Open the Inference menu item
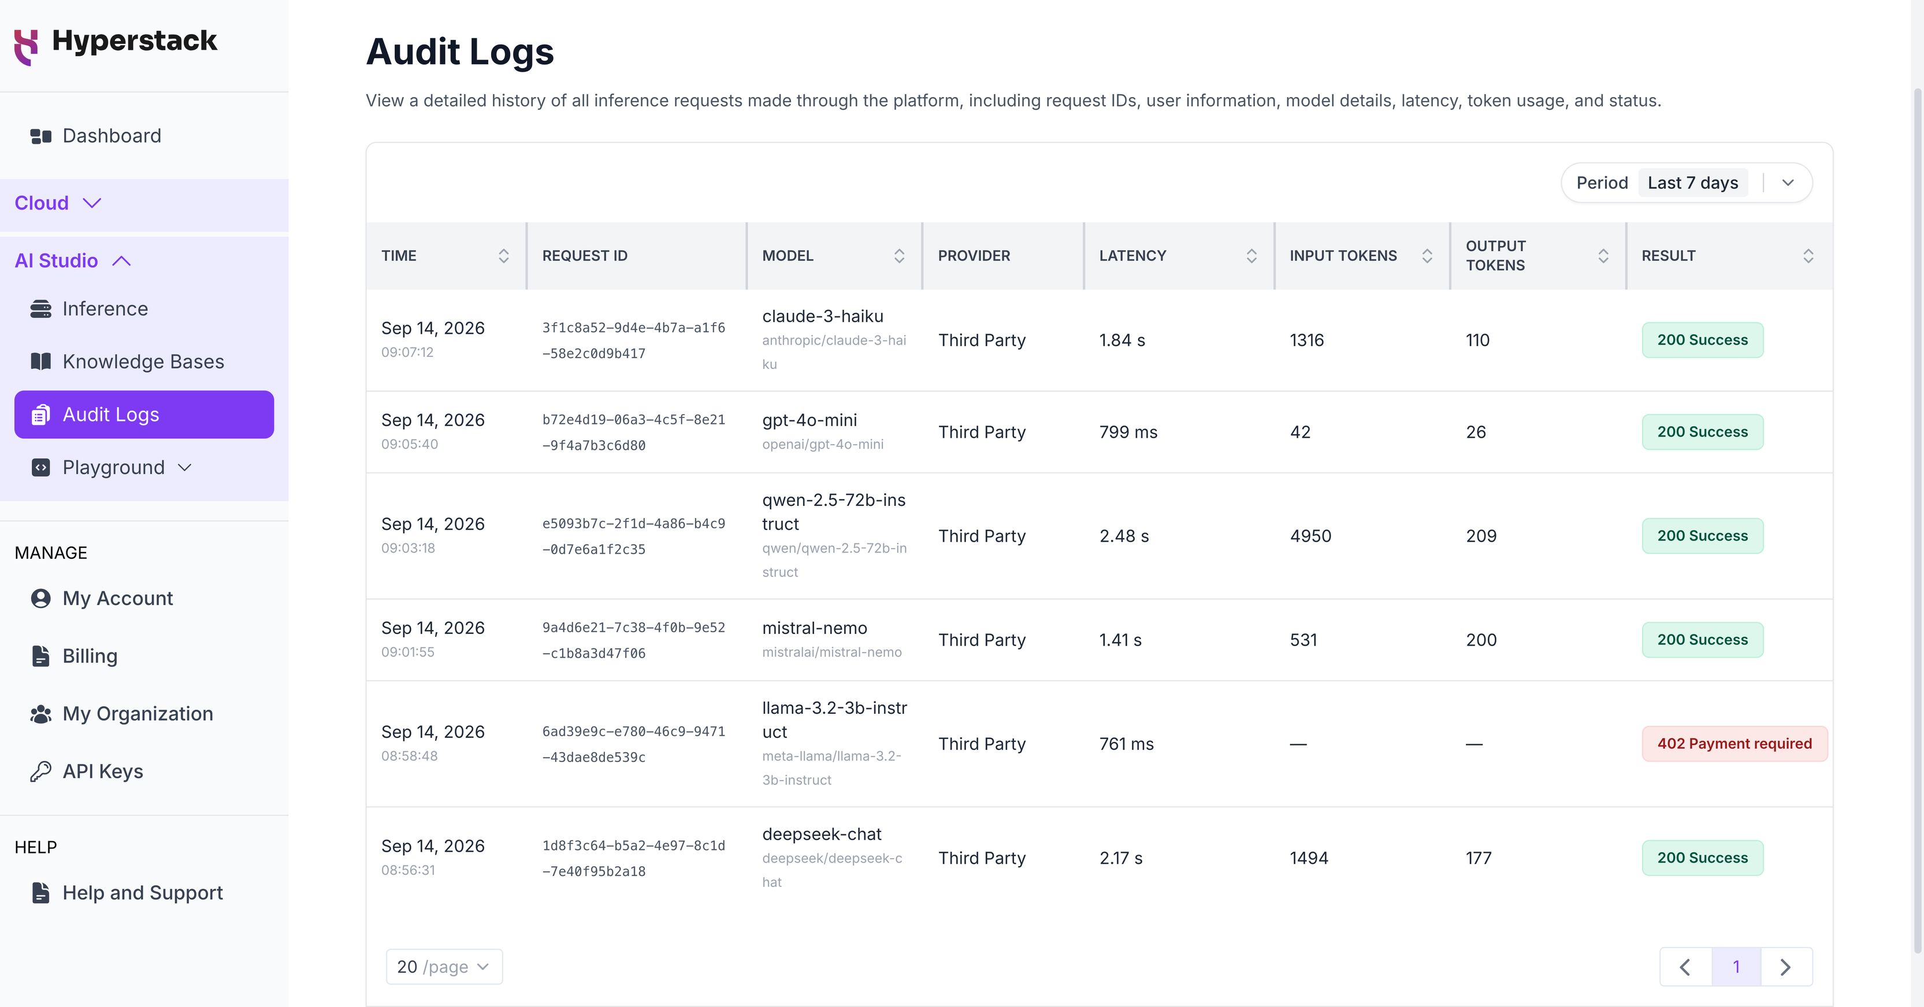The width and height of the screenshot is (1924, 1007). 144,309
